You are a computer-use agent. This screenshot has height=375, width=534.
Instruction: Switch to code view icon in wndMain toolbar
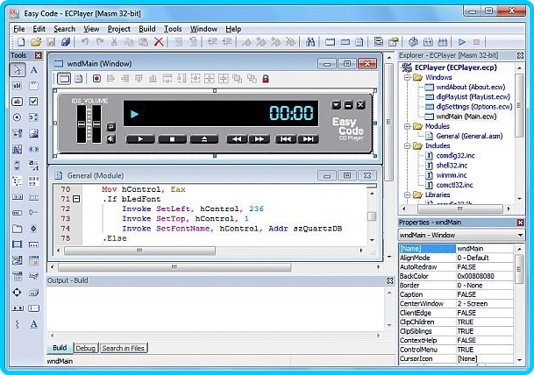click(x=79, y=79)
